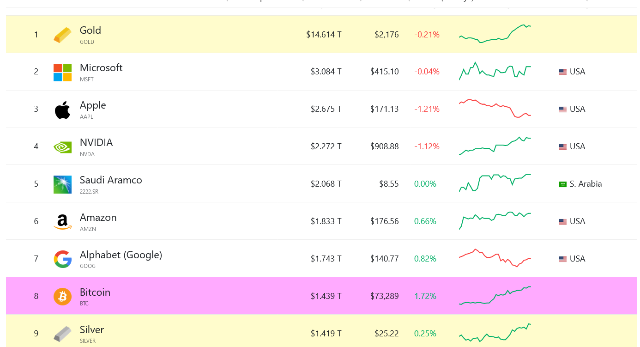Click the Bitcoin coin icon
Viewport: 640px width, 347px height.
[62, 296]
